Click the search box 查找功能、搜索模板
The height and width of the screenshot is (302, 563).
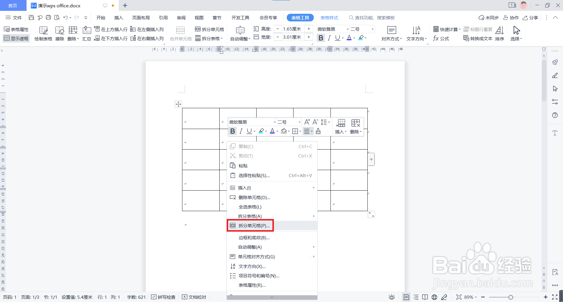[372, 18]
